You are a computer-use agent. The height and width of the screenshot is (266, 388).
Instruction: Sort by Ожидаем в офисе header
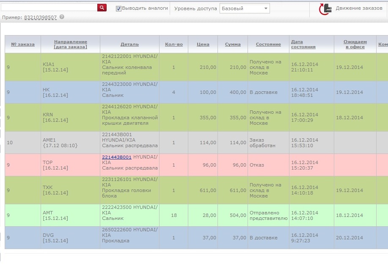[x=355, y=44]
